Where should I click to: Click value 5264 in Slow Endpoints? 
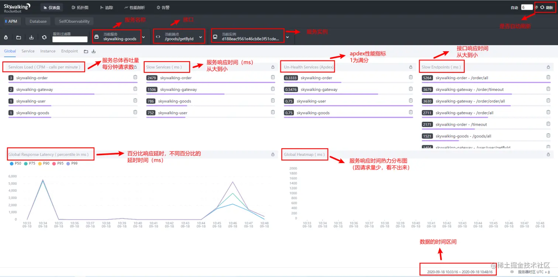(x=427, y=78)
